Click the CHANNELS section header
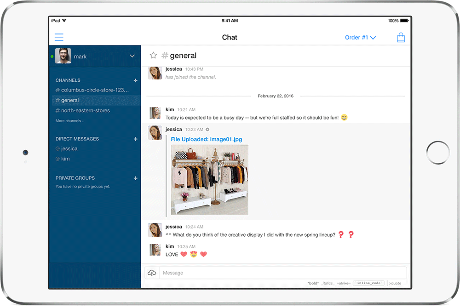The height and width of the screenshot is (307, 460). tap(68, 80)
